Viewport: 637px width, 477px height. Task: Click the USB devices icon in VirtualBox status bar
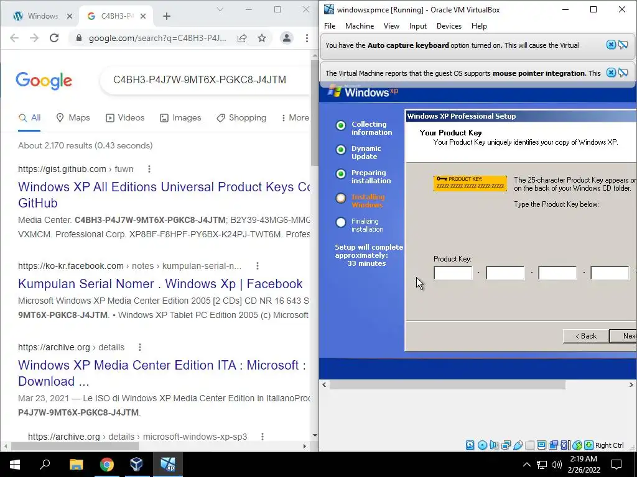point(518,445)
